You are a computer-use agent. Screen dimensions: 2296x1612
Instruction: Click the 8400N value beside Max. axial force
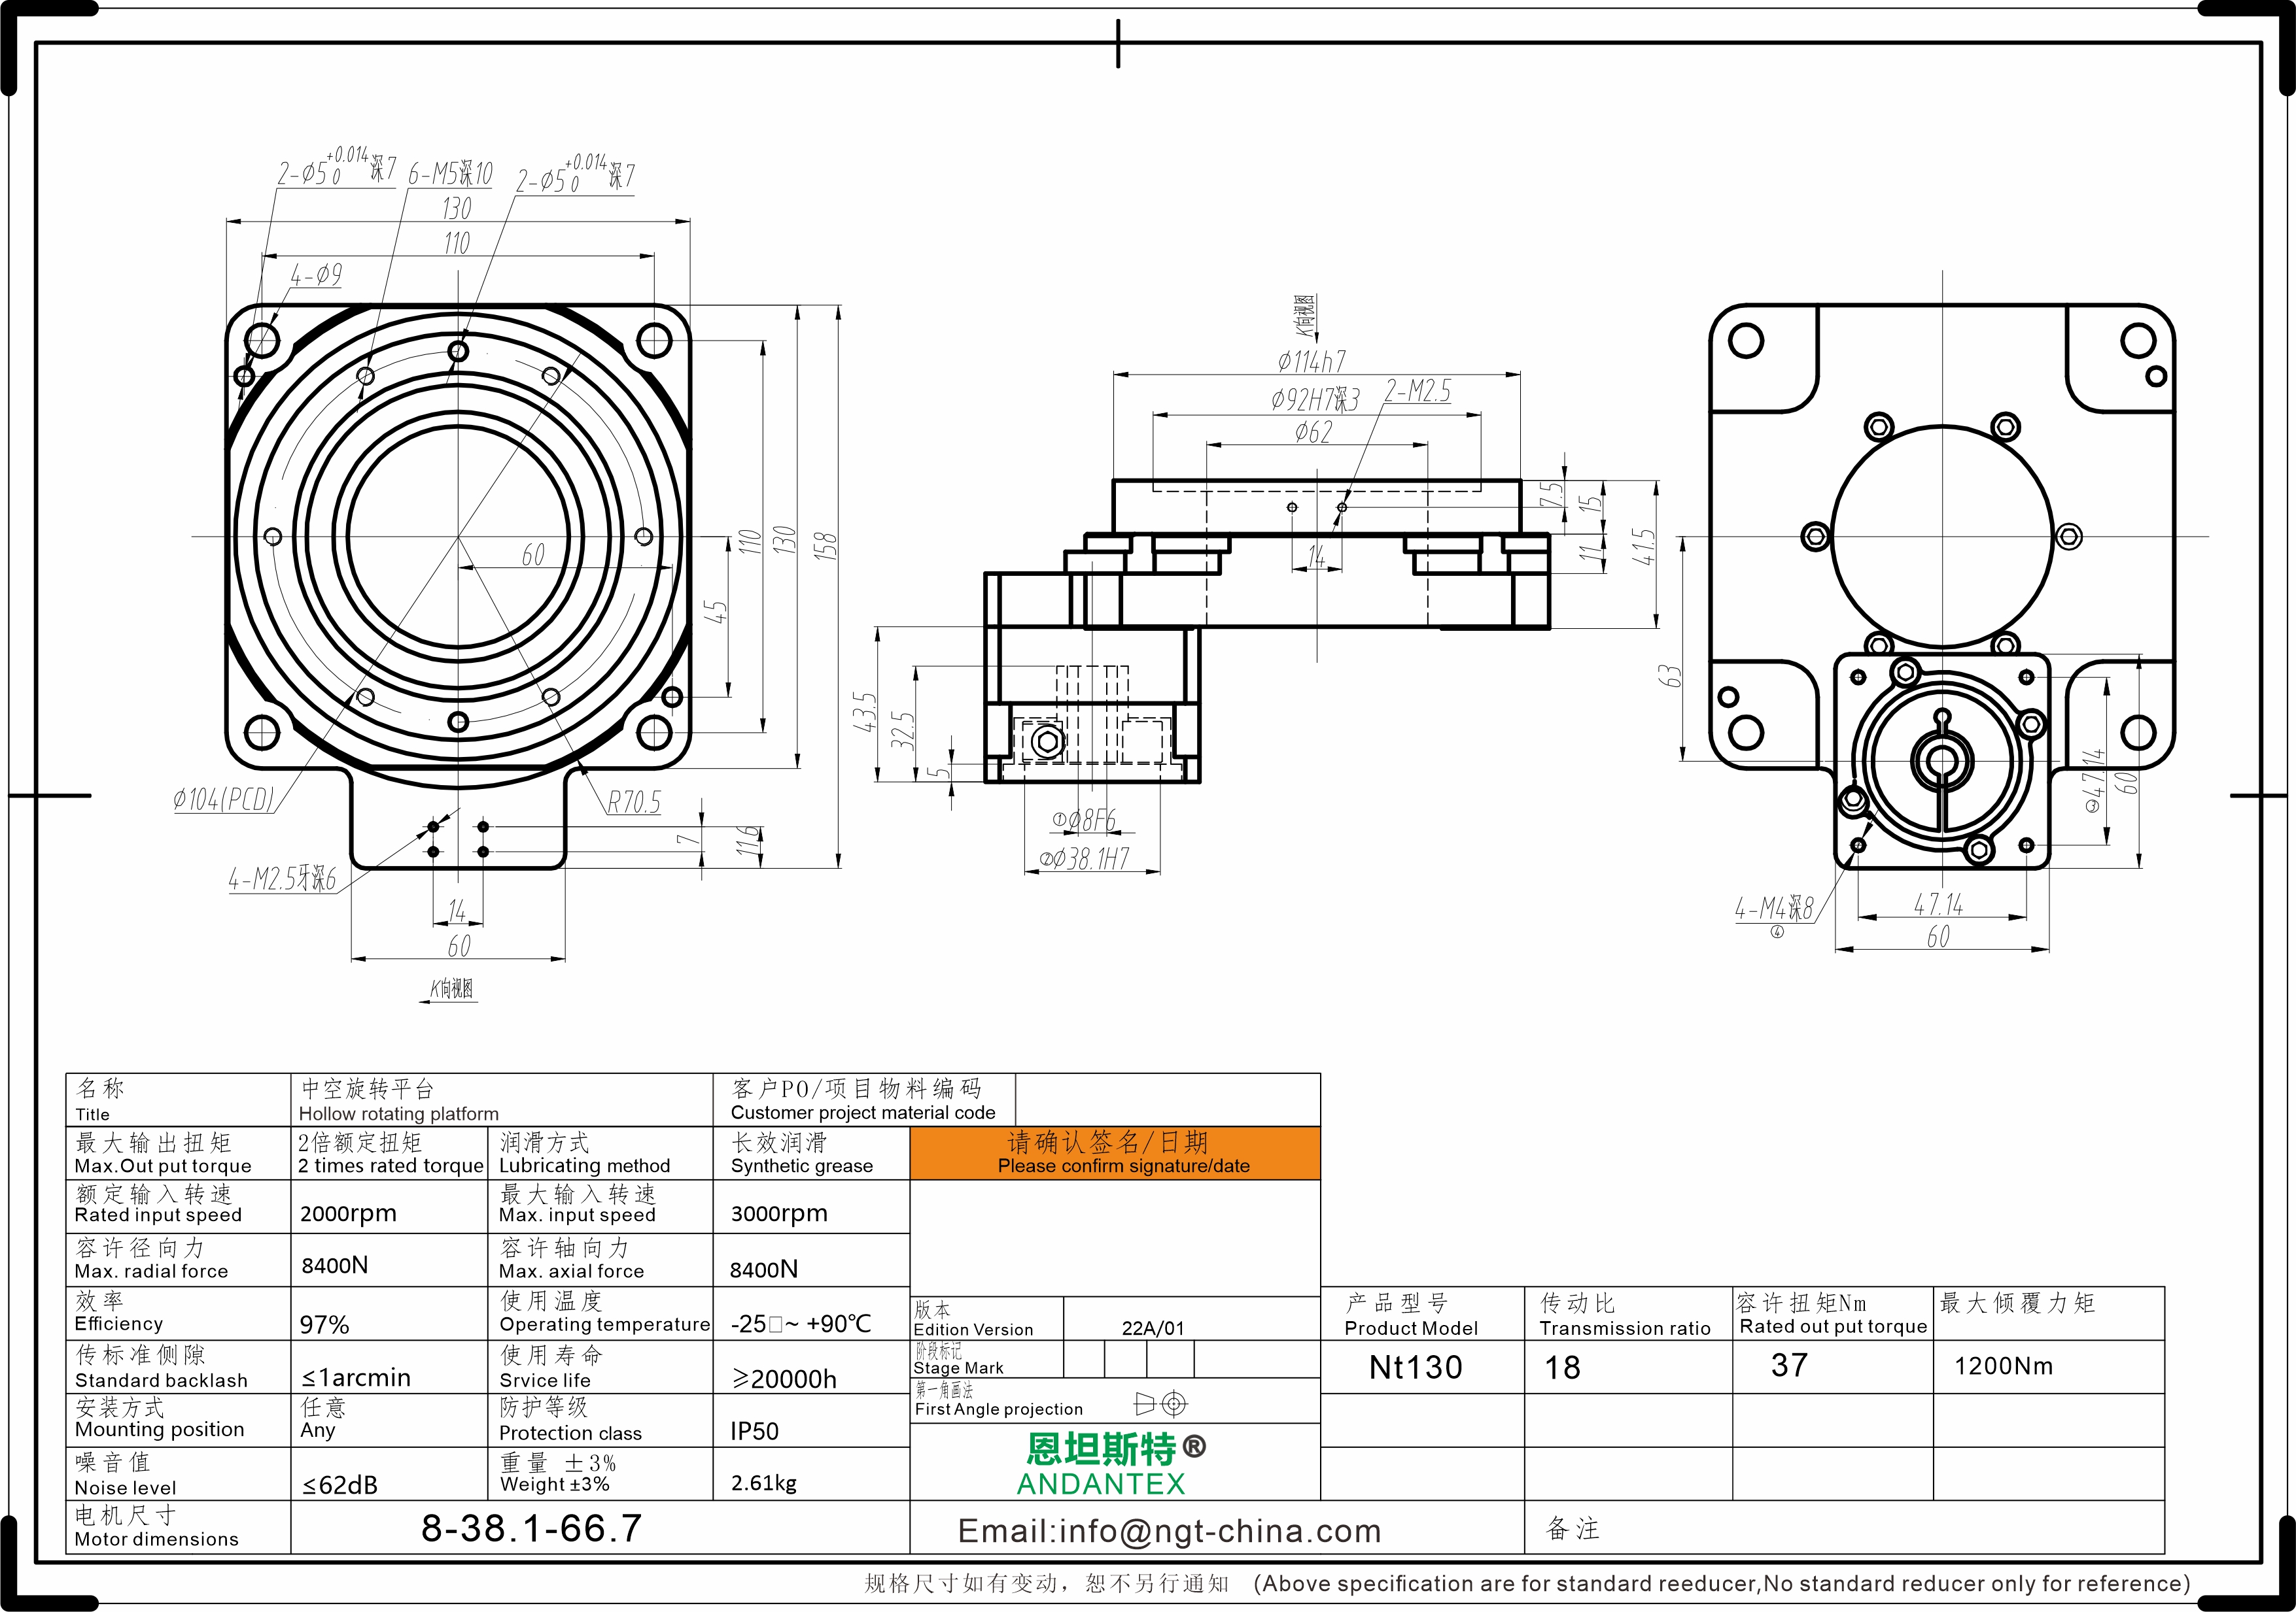click(x=763, y=1269)
